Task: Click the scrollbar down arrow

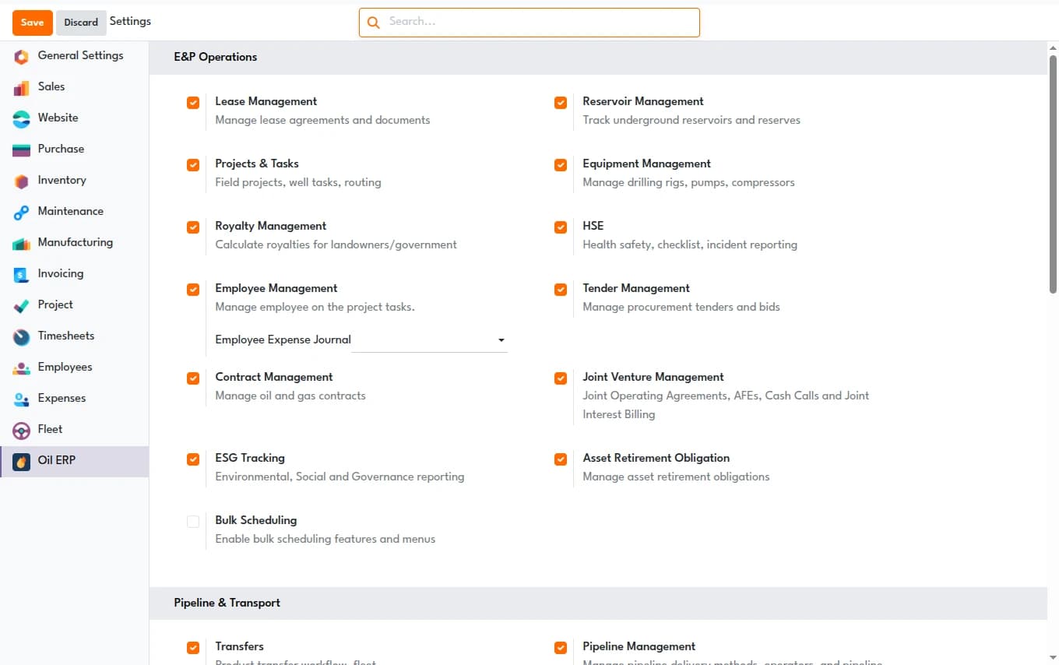Action: (1053, 659)
